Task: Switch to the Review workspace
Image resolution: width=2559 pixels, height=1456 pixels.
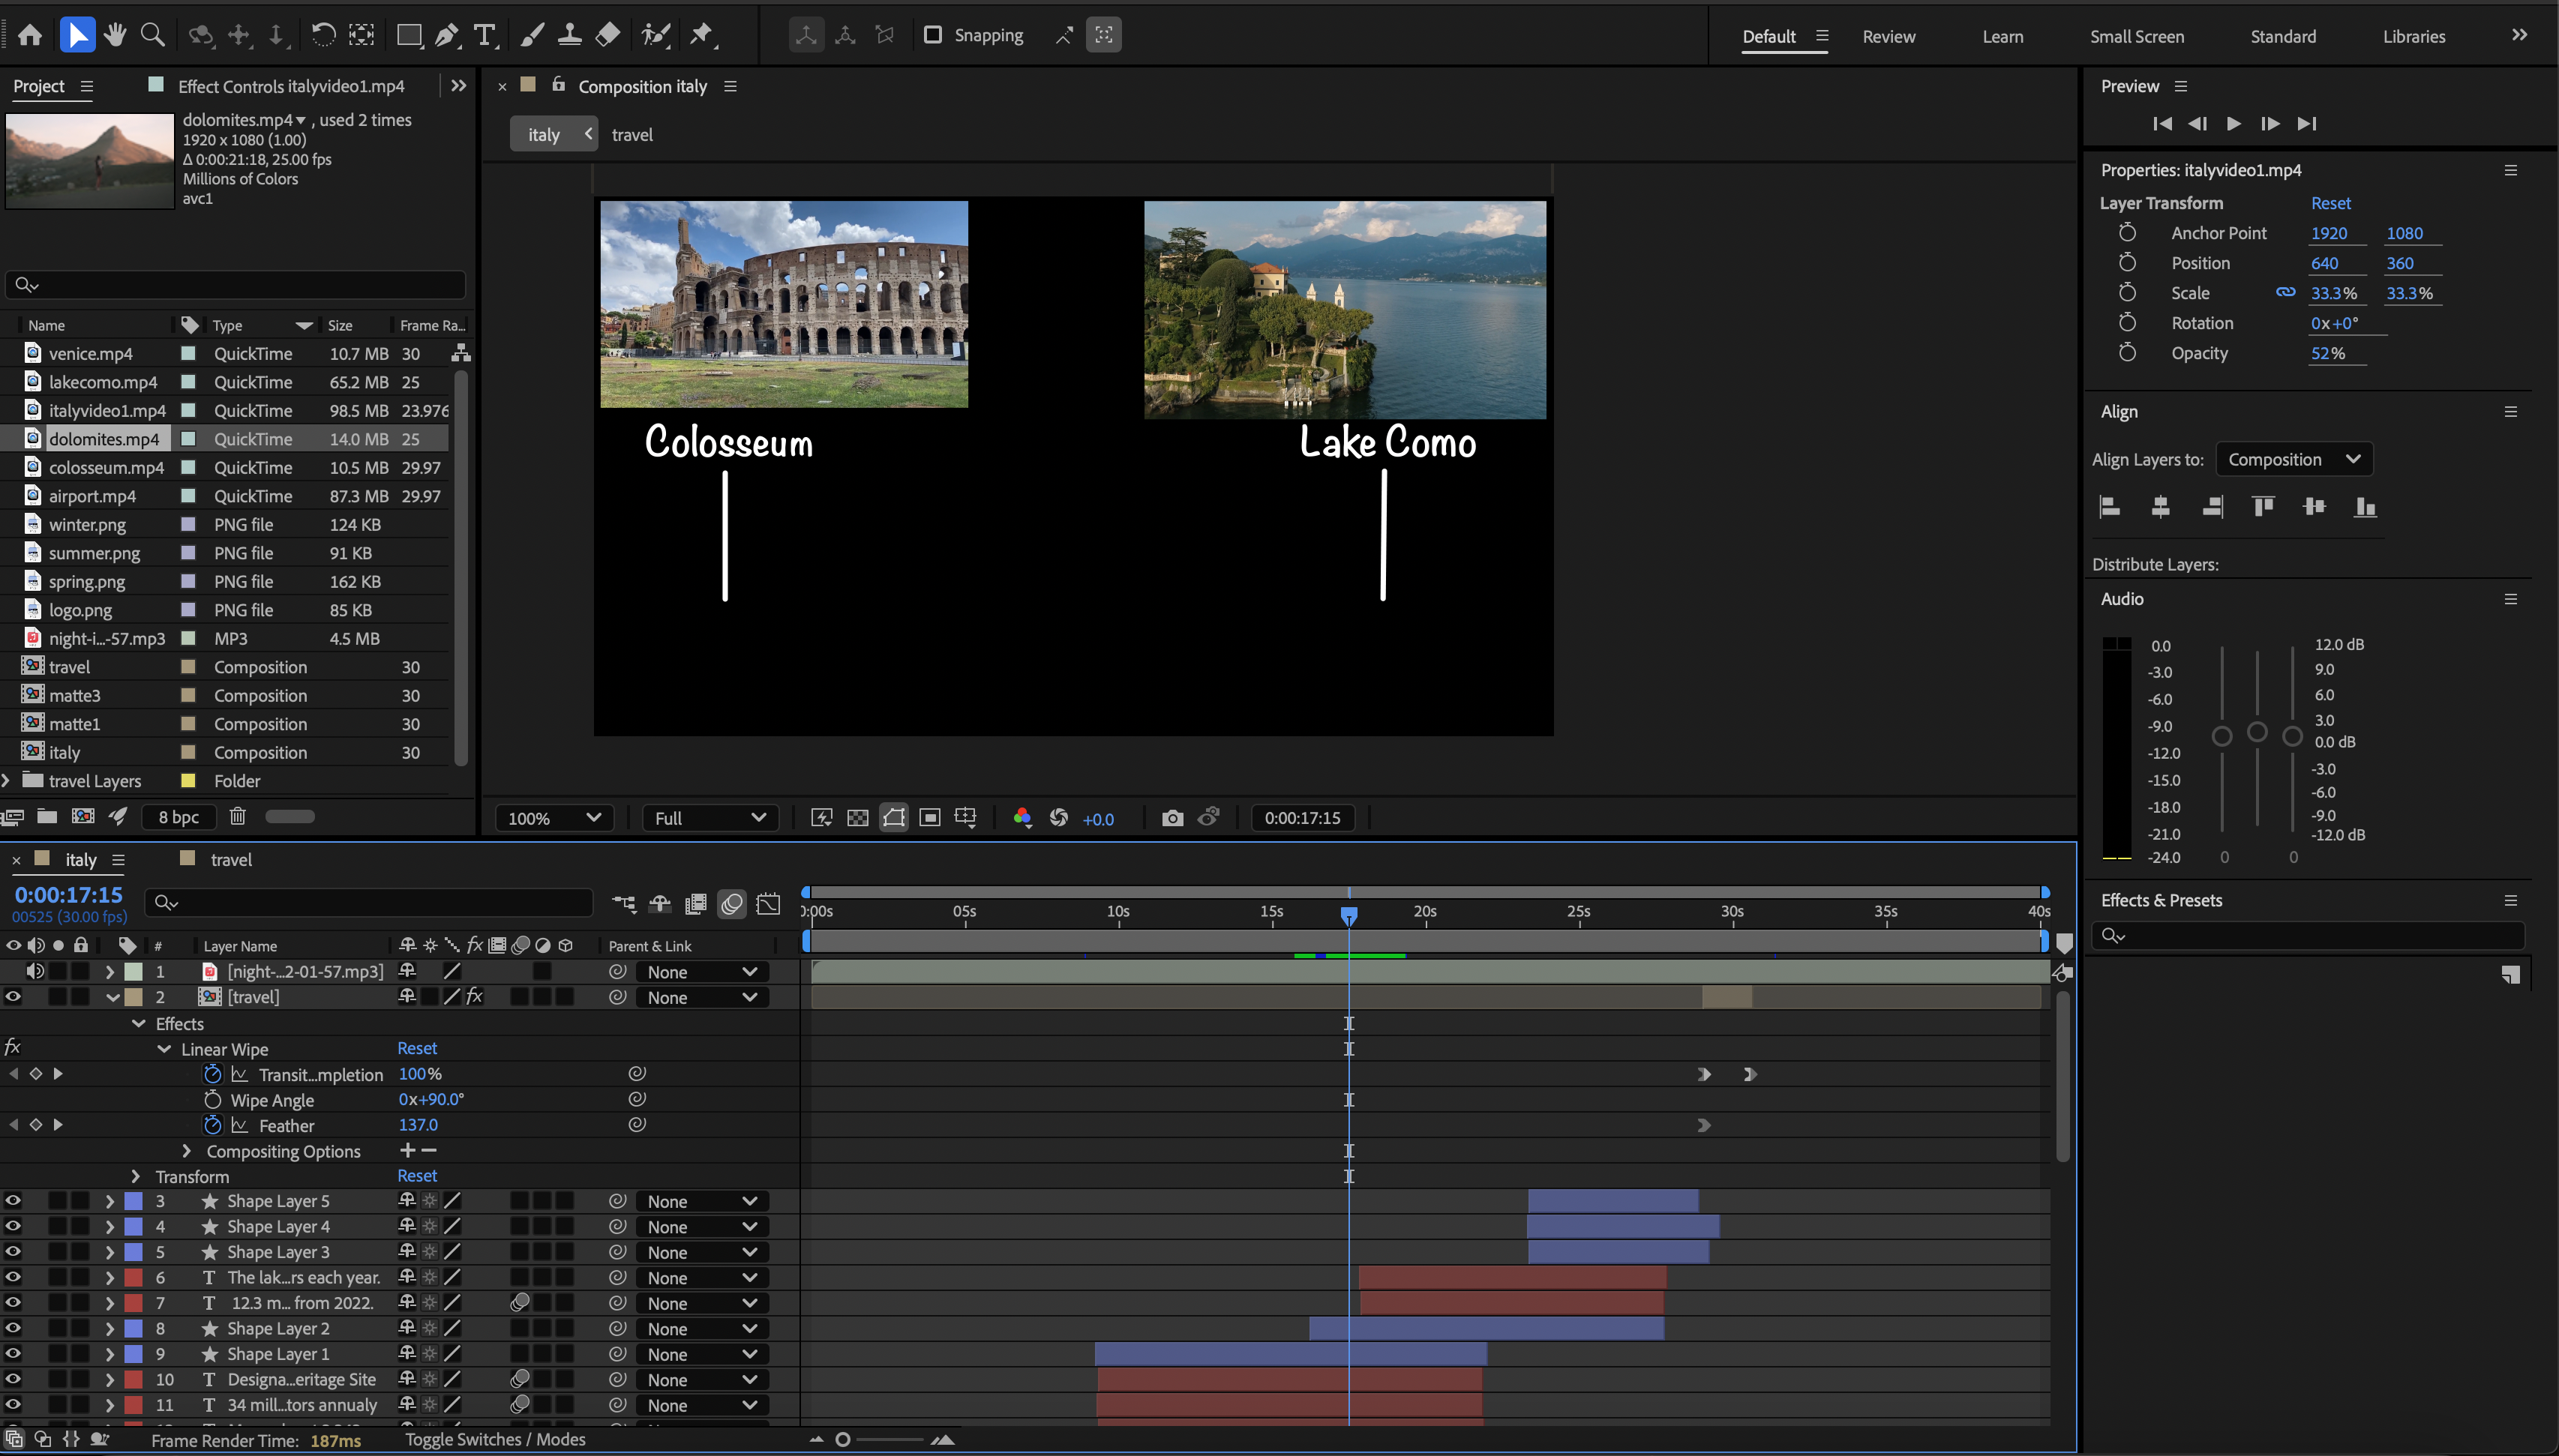Action: (1888, 36)
